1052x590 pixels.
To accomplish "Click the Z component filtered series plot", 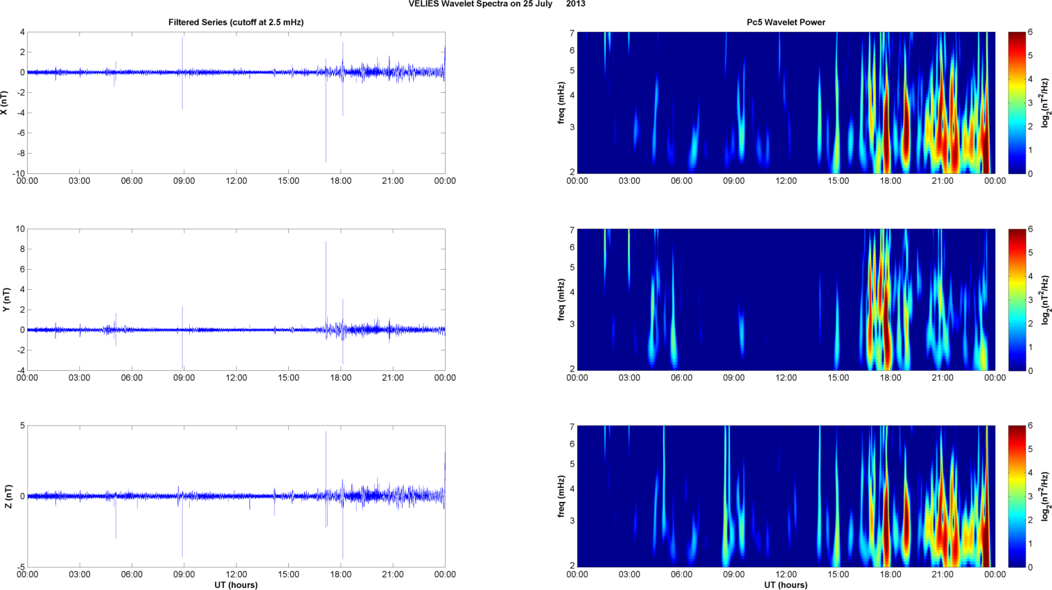I will pyautogui.click(x=236, y=496).
